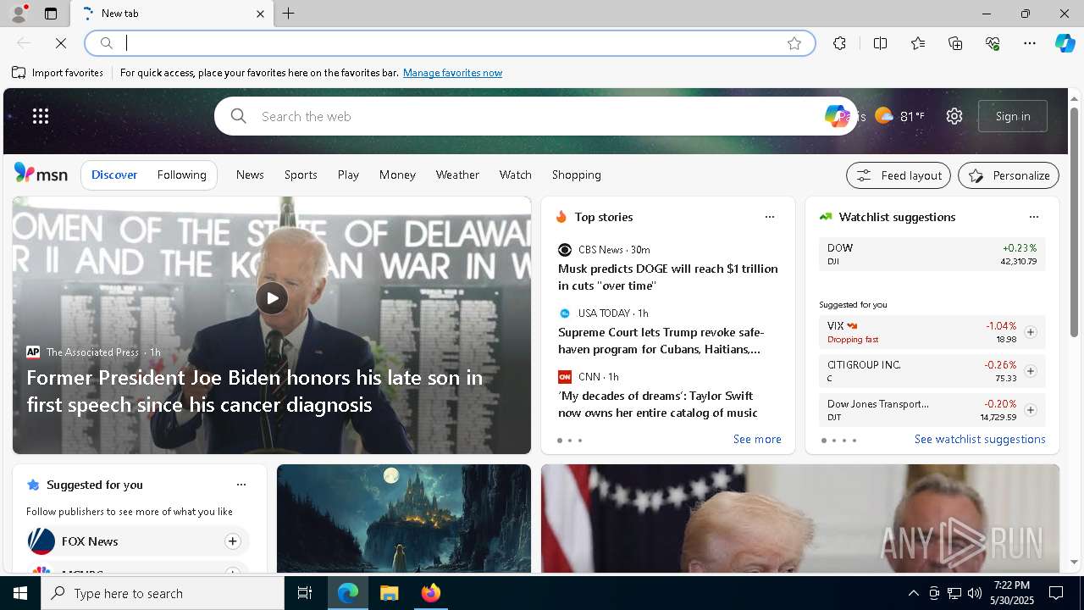Click the Copilot icon in the web search box

pos(836,116)
